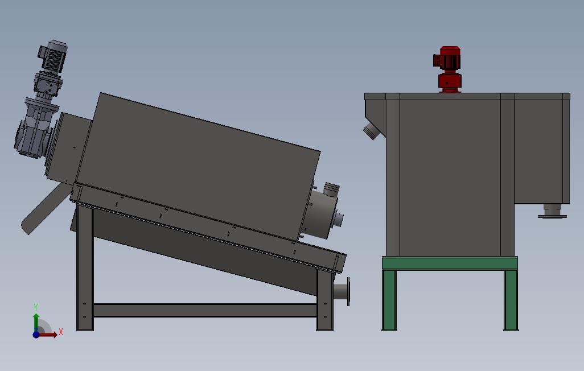Select the front panel of the upright tank

click(x=450, y=178)
